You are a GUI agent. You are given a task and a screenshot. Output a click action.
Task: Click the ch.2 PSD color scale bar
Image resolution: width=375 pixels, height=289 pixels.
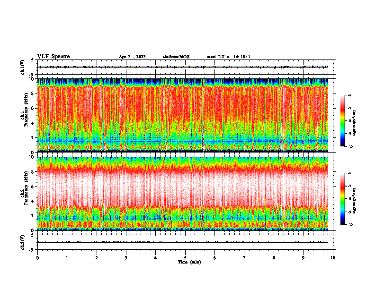click(x=342, y=199)
